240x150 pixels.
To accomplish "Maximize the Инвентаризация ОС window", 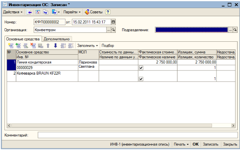I will coord(229,5).
